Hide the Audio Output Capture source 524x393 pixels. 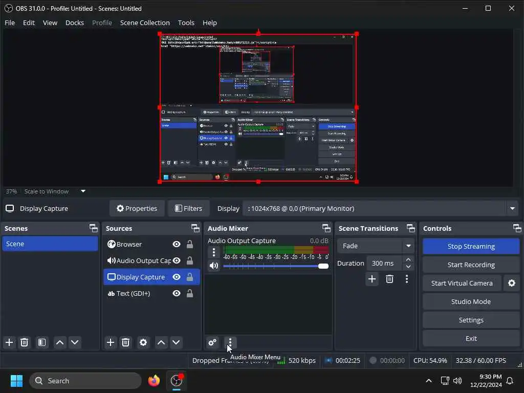[x=177, y=260]
